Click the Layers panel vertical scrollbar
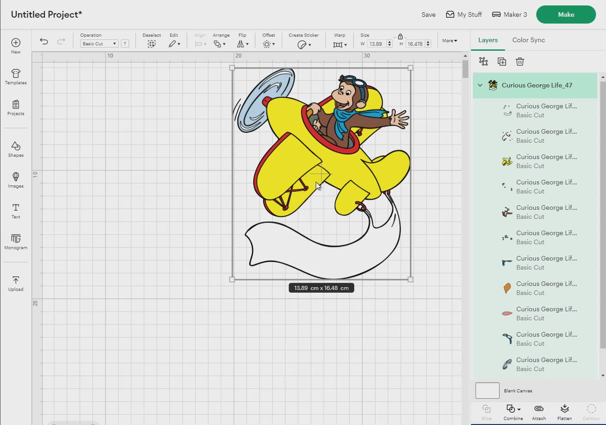 pyautogui.click(x=602, y=215)
